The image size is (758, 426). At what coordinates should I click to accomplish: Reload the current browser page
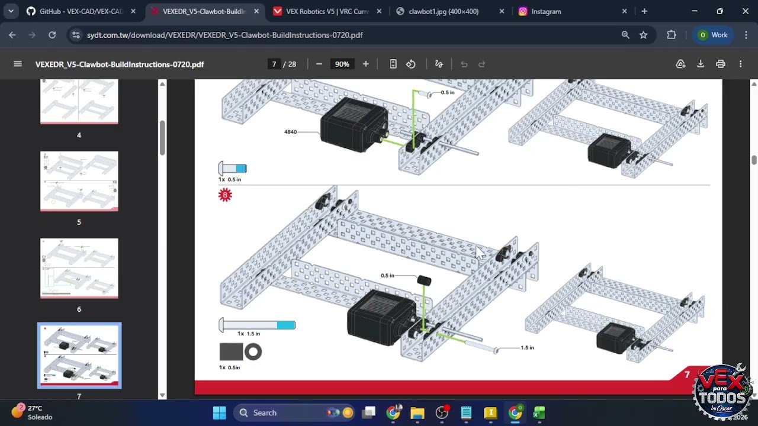click(x=52, y=35)
